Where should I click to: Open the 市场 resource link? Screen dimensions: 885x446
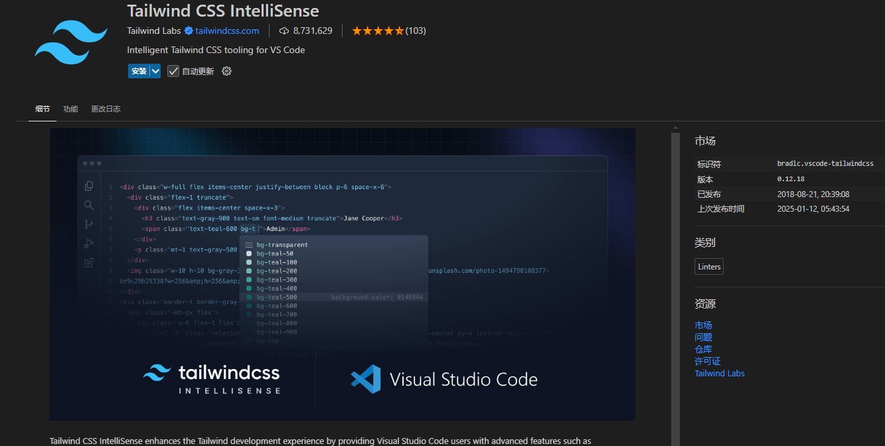[x=703, y=325]
